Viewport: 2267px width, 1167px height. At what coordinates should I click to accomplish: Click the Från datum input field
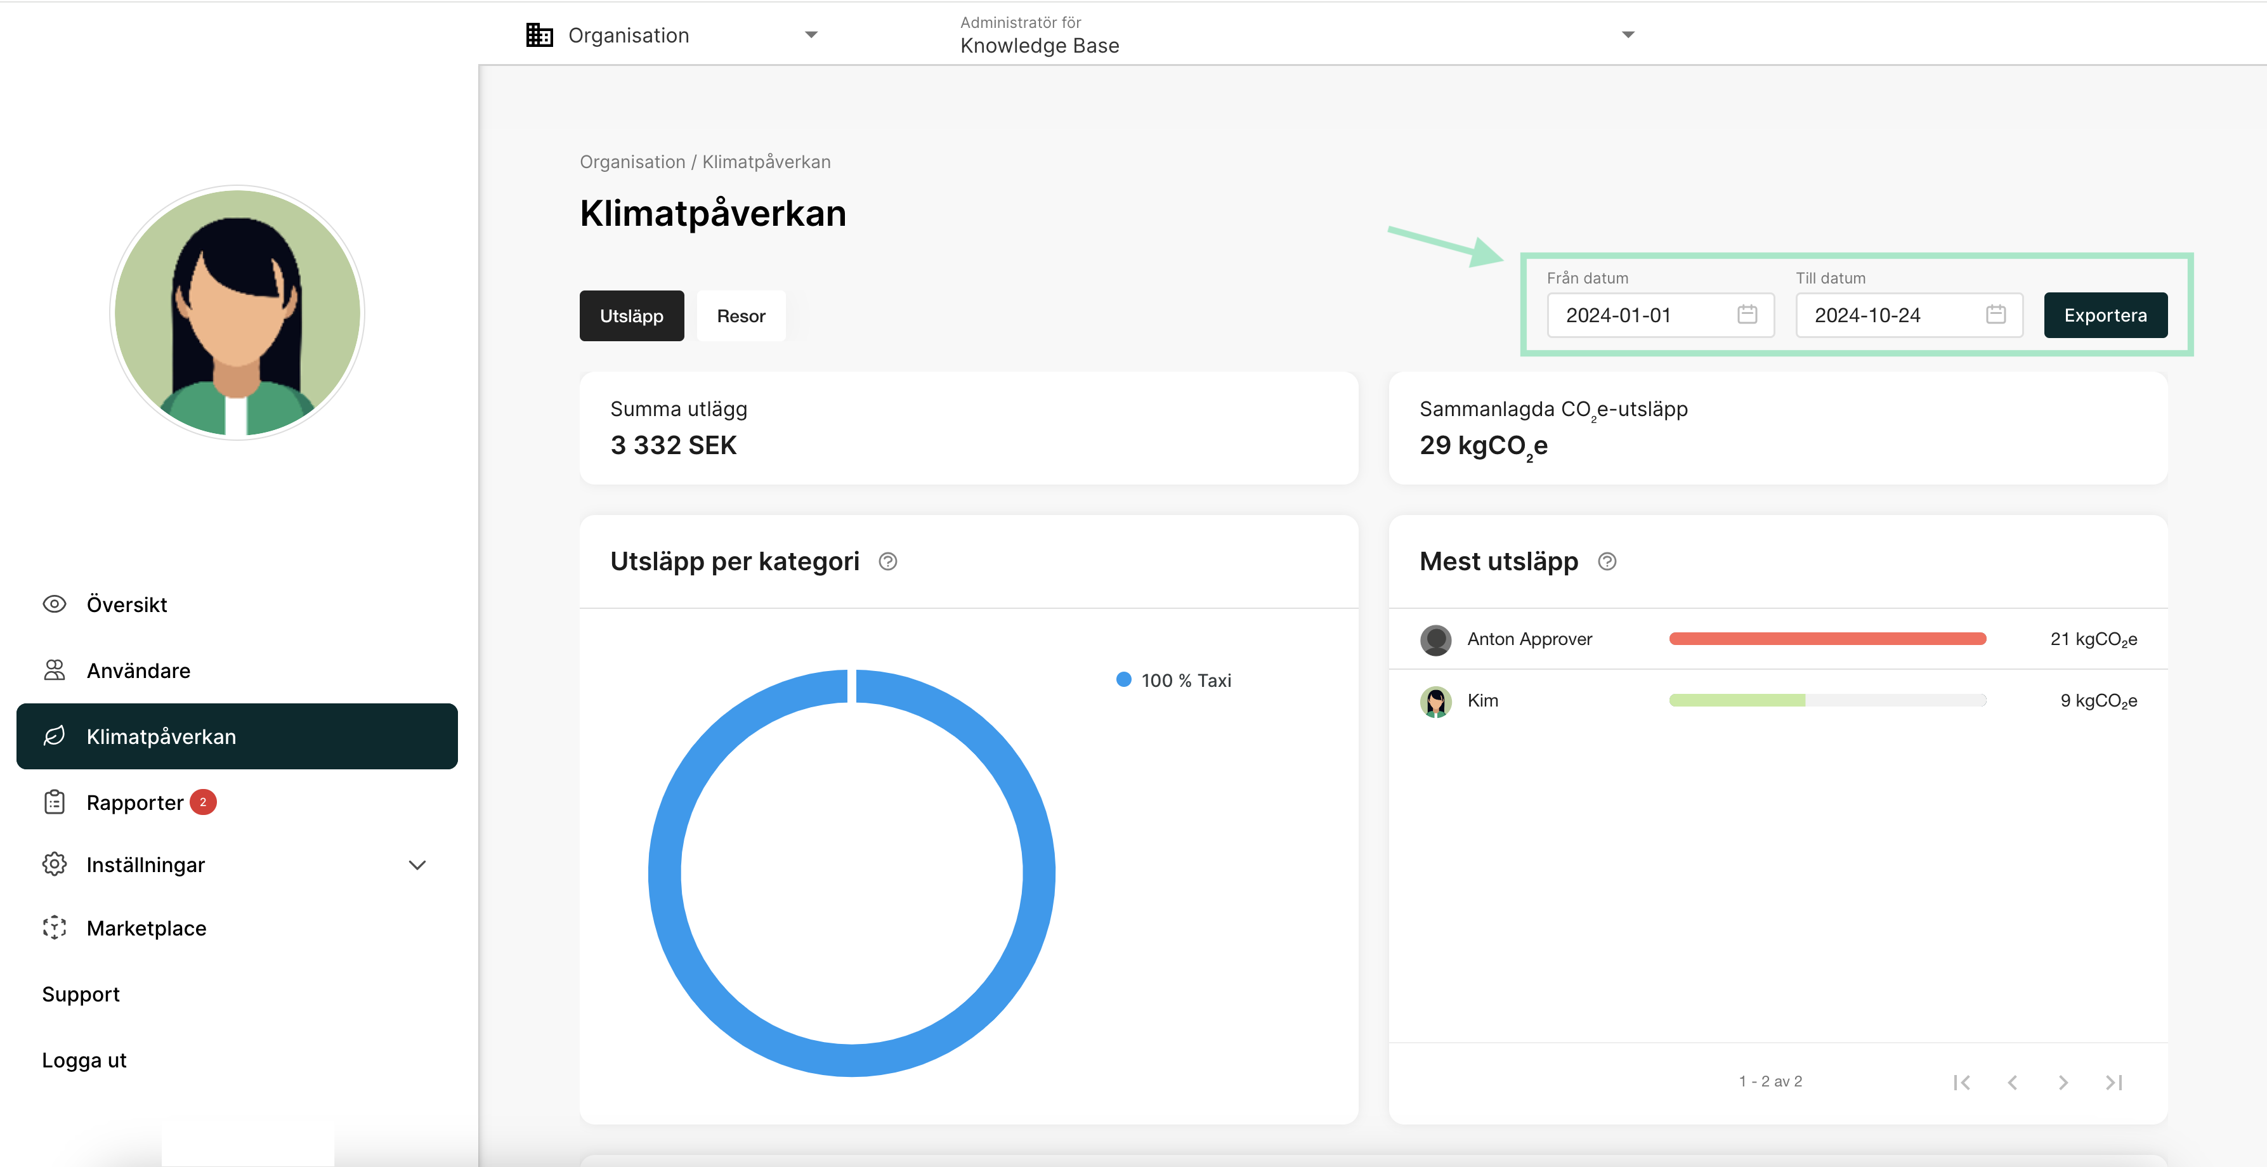pyautogui.click(x=1660, y=314)
